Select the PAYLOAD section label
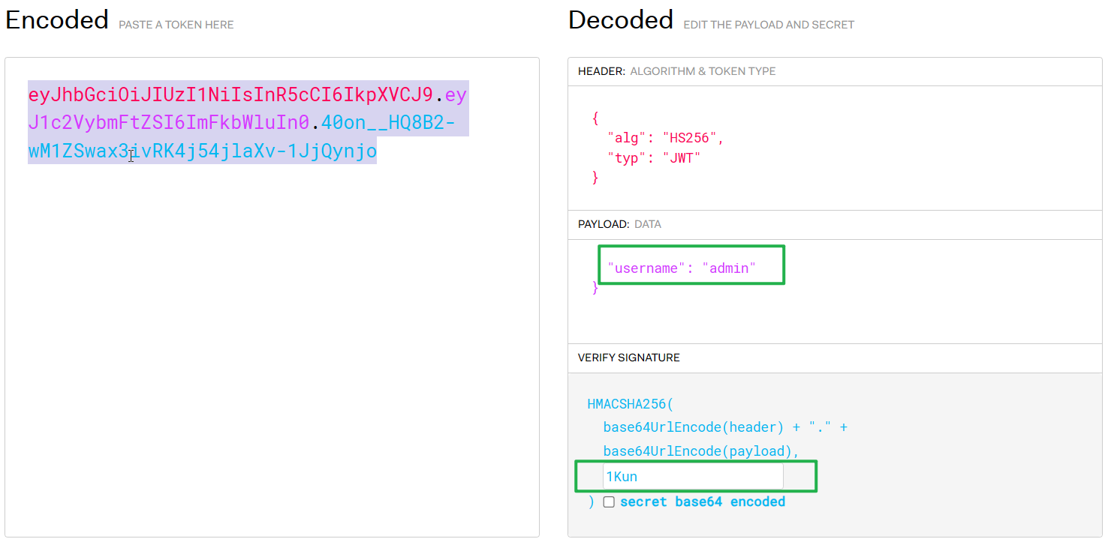The height and width of the screenshot is (542, 1108). [604, 224]
